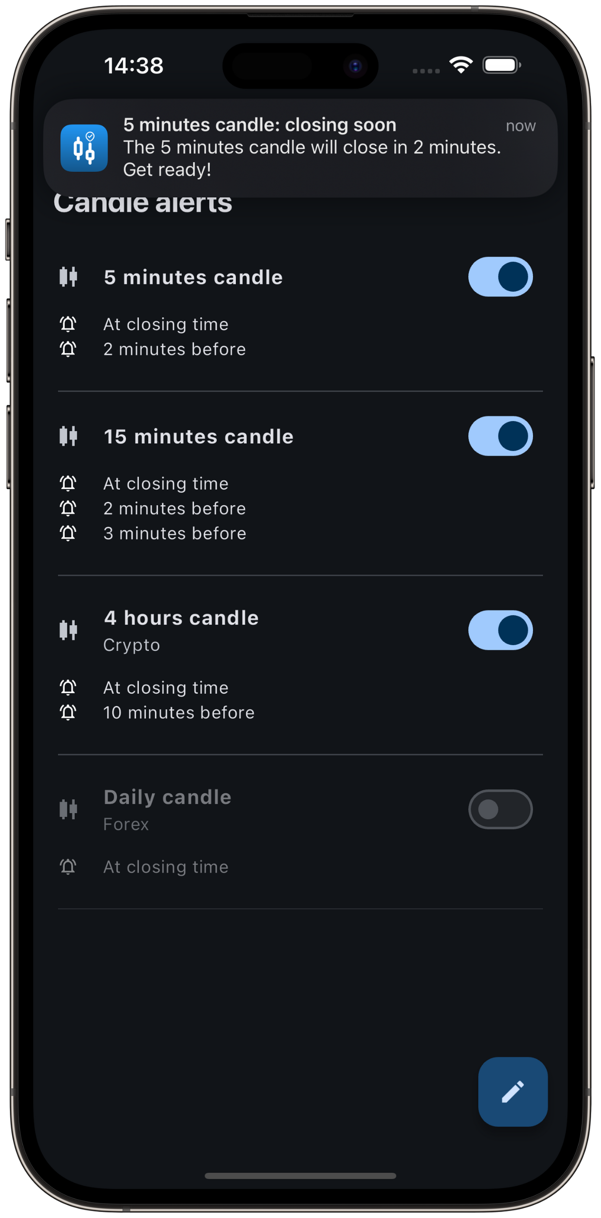Click the 4 hours candle candlestick icon

click(x=68, y=630)
